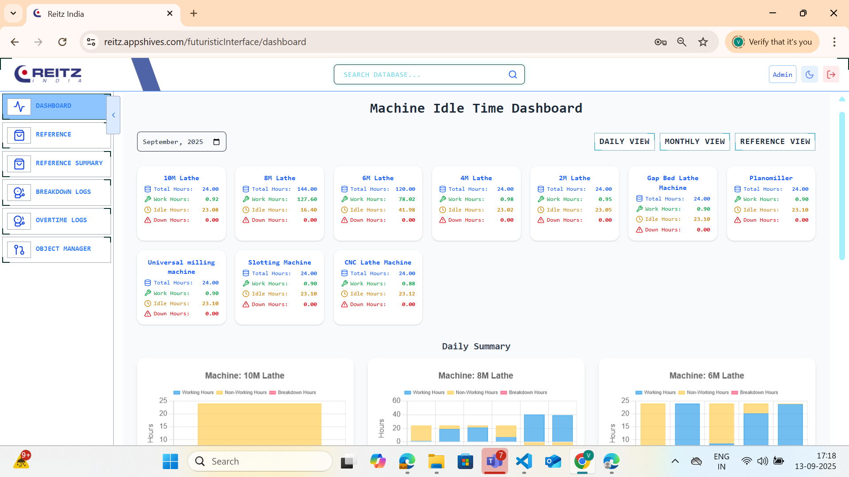Click the Reference Summary bag icon

coord(19,164)
